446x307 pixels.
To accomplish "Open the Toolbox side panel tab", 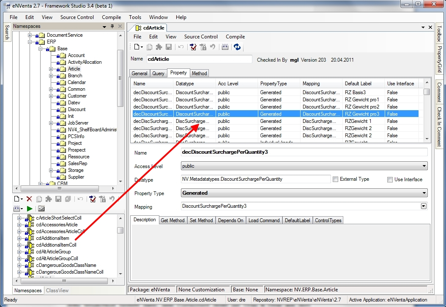I will click(x=440, y=33).
